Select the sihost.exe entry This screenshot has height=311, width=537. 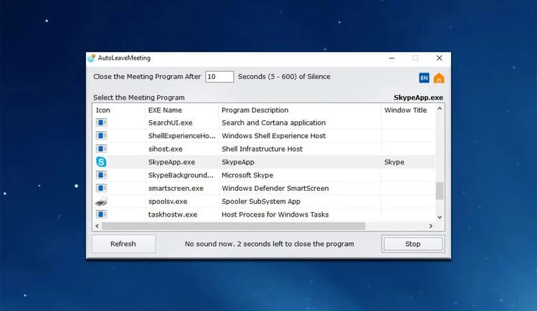click(x=165, y=149)
